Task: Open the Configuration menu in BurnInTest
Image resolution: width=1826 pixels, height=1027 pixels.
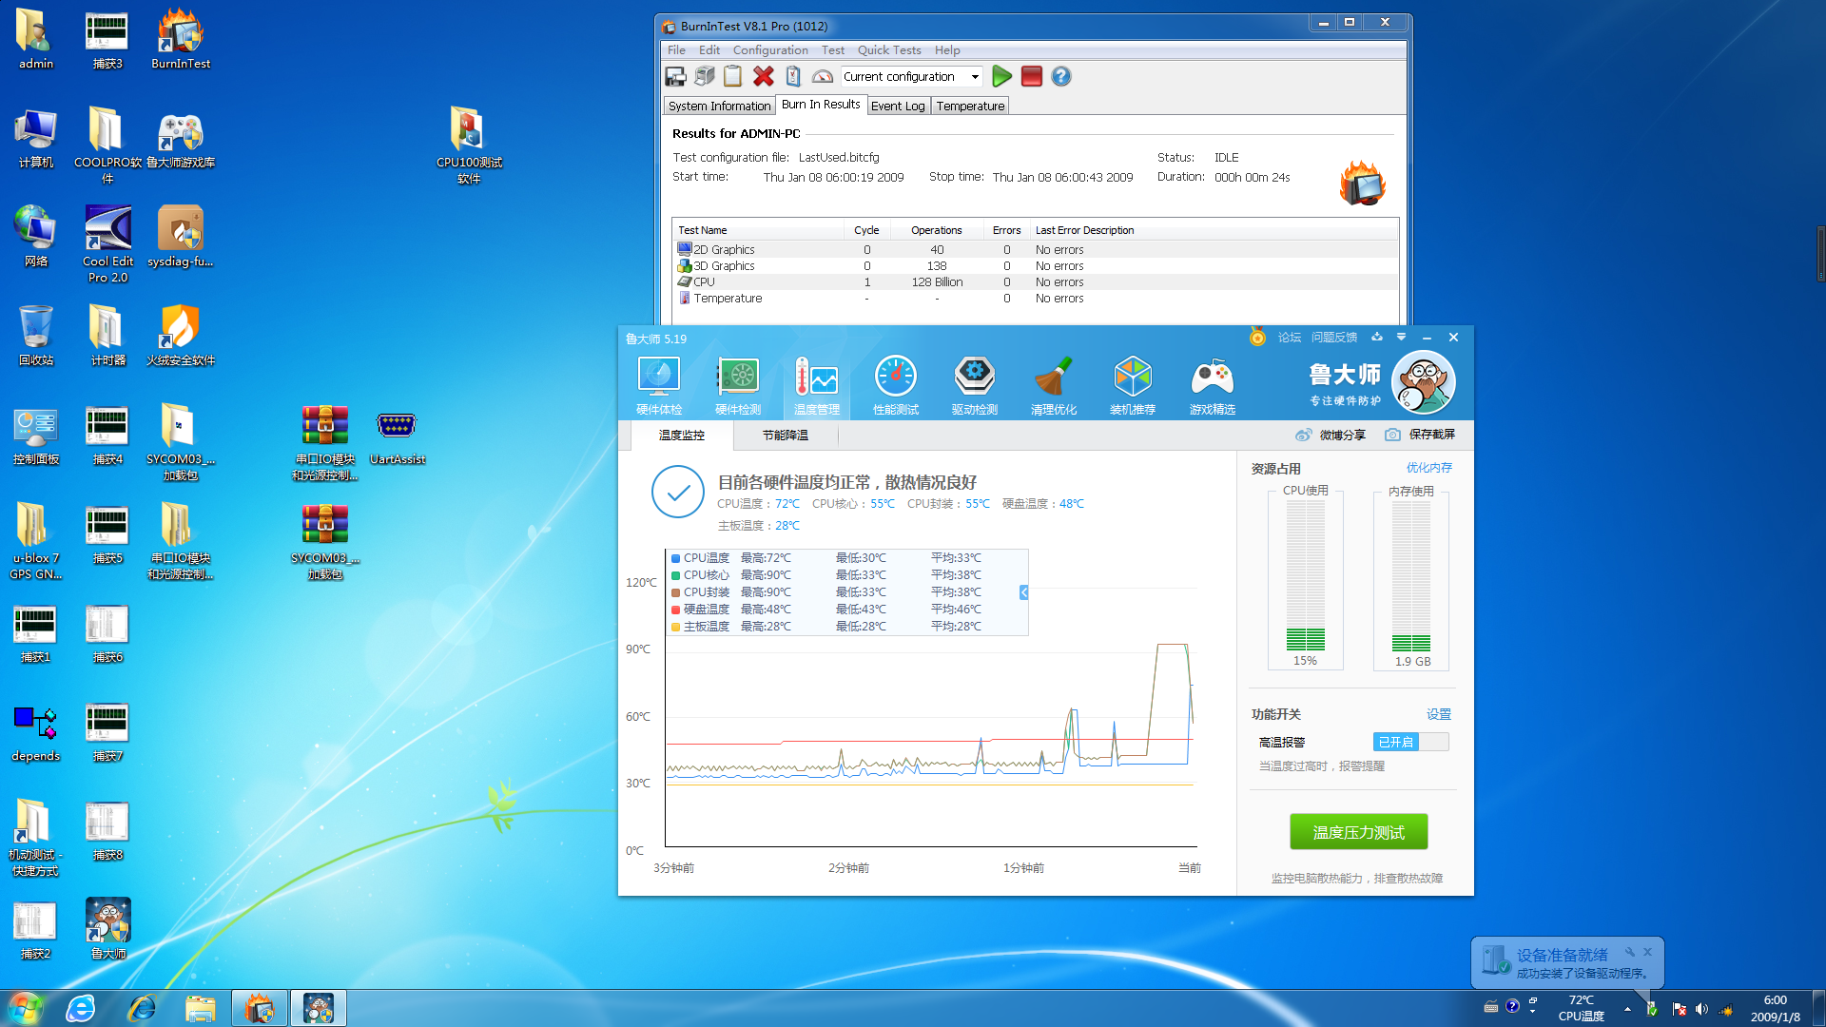Action: pos(769,50)
